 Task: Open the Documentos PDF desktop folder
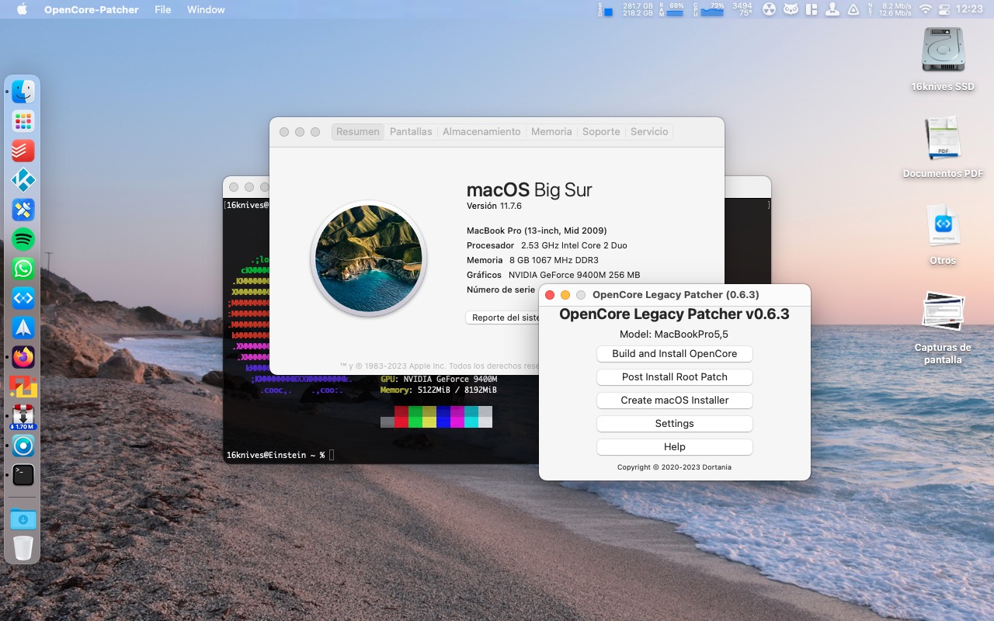pos(943,147)
